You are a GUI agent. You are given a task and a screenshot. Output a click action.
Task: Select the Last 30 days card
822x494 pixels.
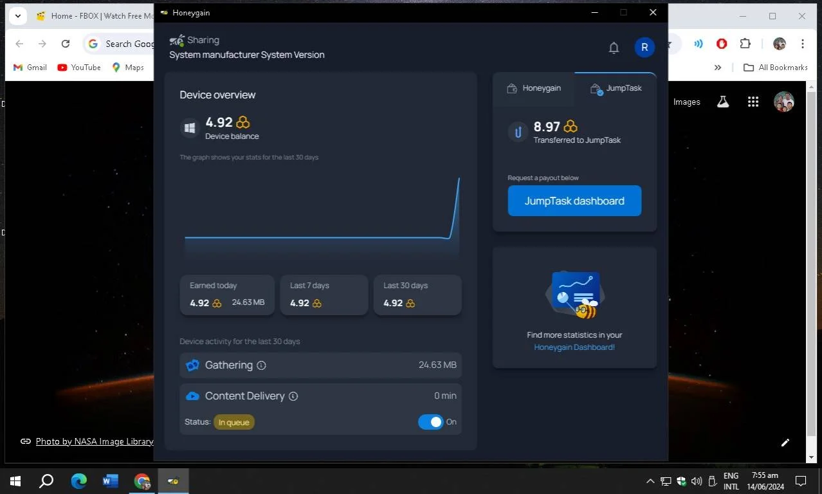coord(417,295)
